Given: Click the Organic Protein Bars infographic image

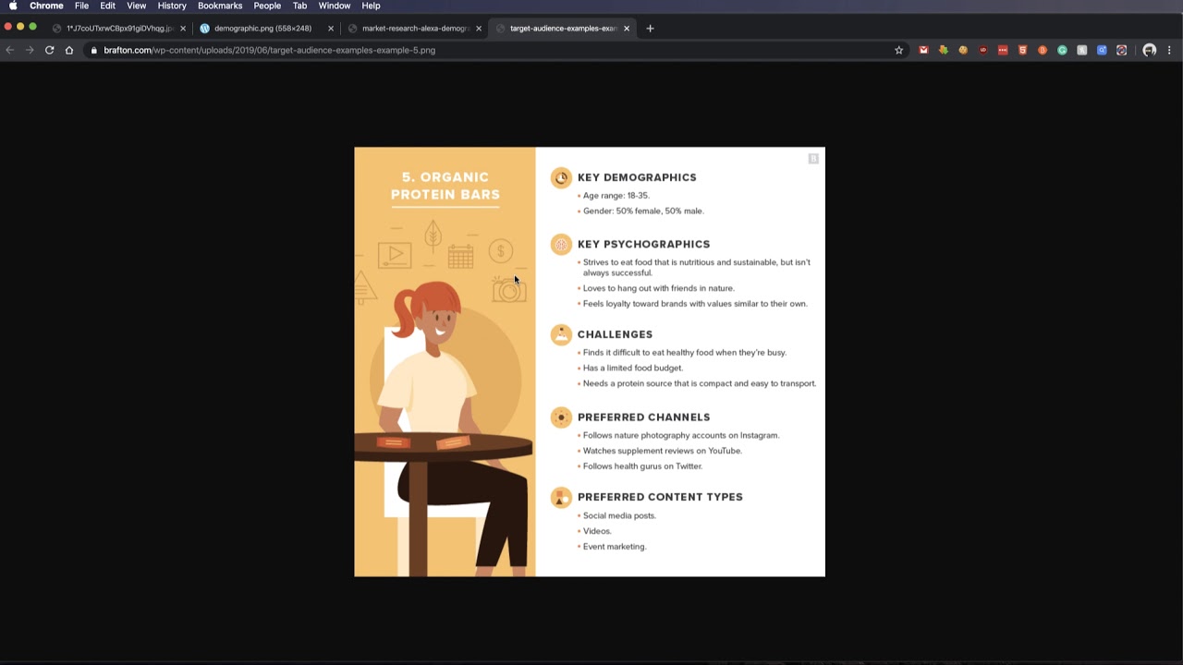Looking at the screenshot, I should [590, 362].
